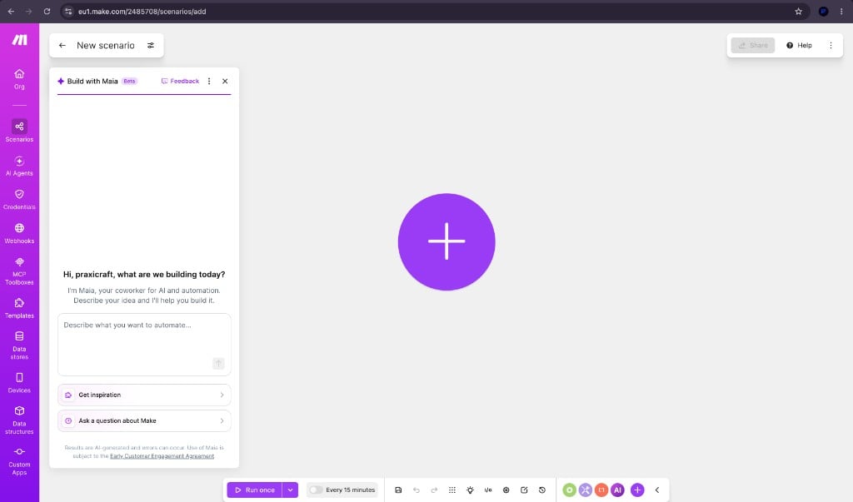
Task: Add the first module with big plus
Action: tap(446, 241)
